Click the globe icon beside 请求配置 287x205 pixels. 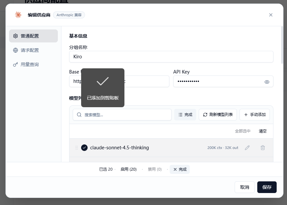pos(16,50)
